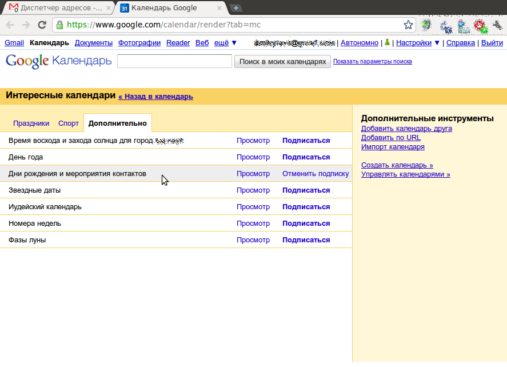The width and height of the screenshot is (507, 367).
Task: Select the Дополнительно tab
Action: 118,123
